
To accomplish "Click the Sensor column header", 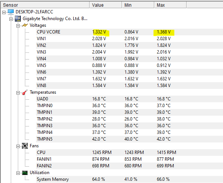I will click(x=45, y=5).
